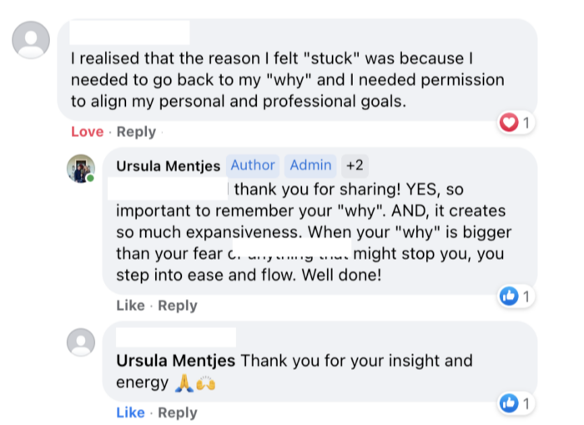Screen dimensions: 584x425
Task: Like Ursula Mentjes' reply comment
Action: coord(130,306)
